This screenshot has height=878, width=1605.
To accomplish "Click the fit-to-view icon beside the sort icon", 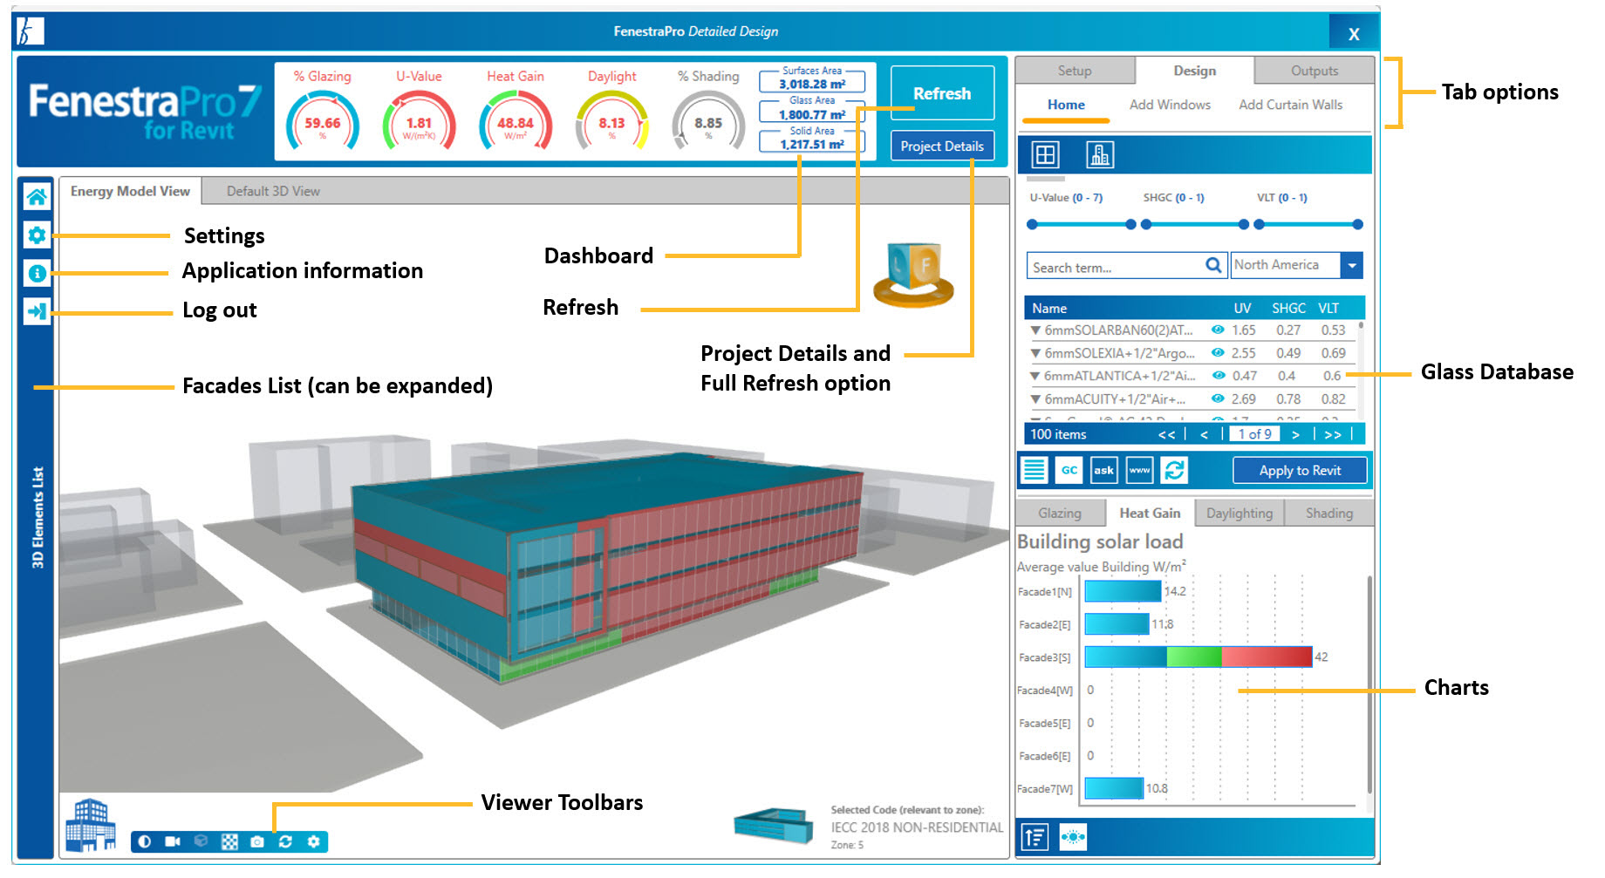I will click(1073, 838).
